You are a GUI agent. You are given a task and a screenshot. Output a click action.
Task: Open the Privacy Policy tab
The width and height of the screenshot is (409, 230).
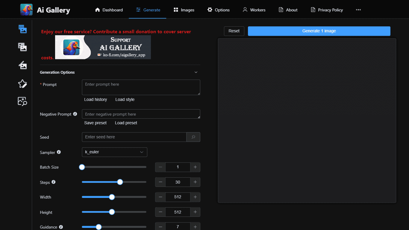click(327, 10)
